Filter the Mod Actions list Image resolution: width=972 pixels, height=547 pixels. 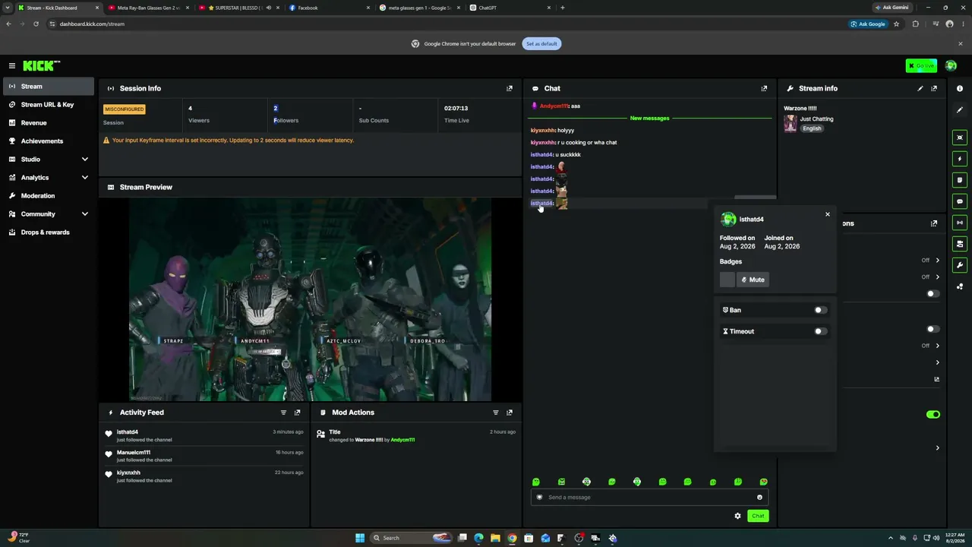496,413
